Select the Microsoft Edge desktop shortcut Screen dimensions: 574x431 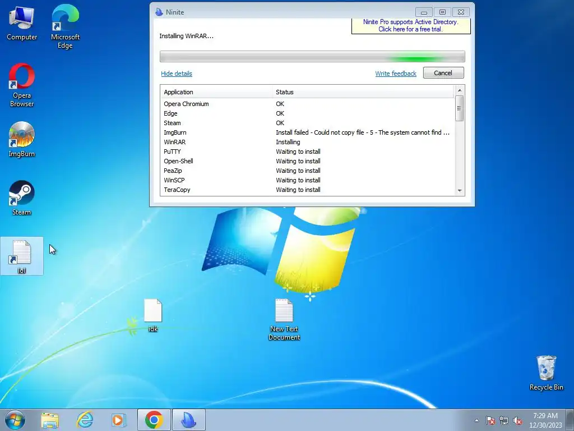pos(65,26)
